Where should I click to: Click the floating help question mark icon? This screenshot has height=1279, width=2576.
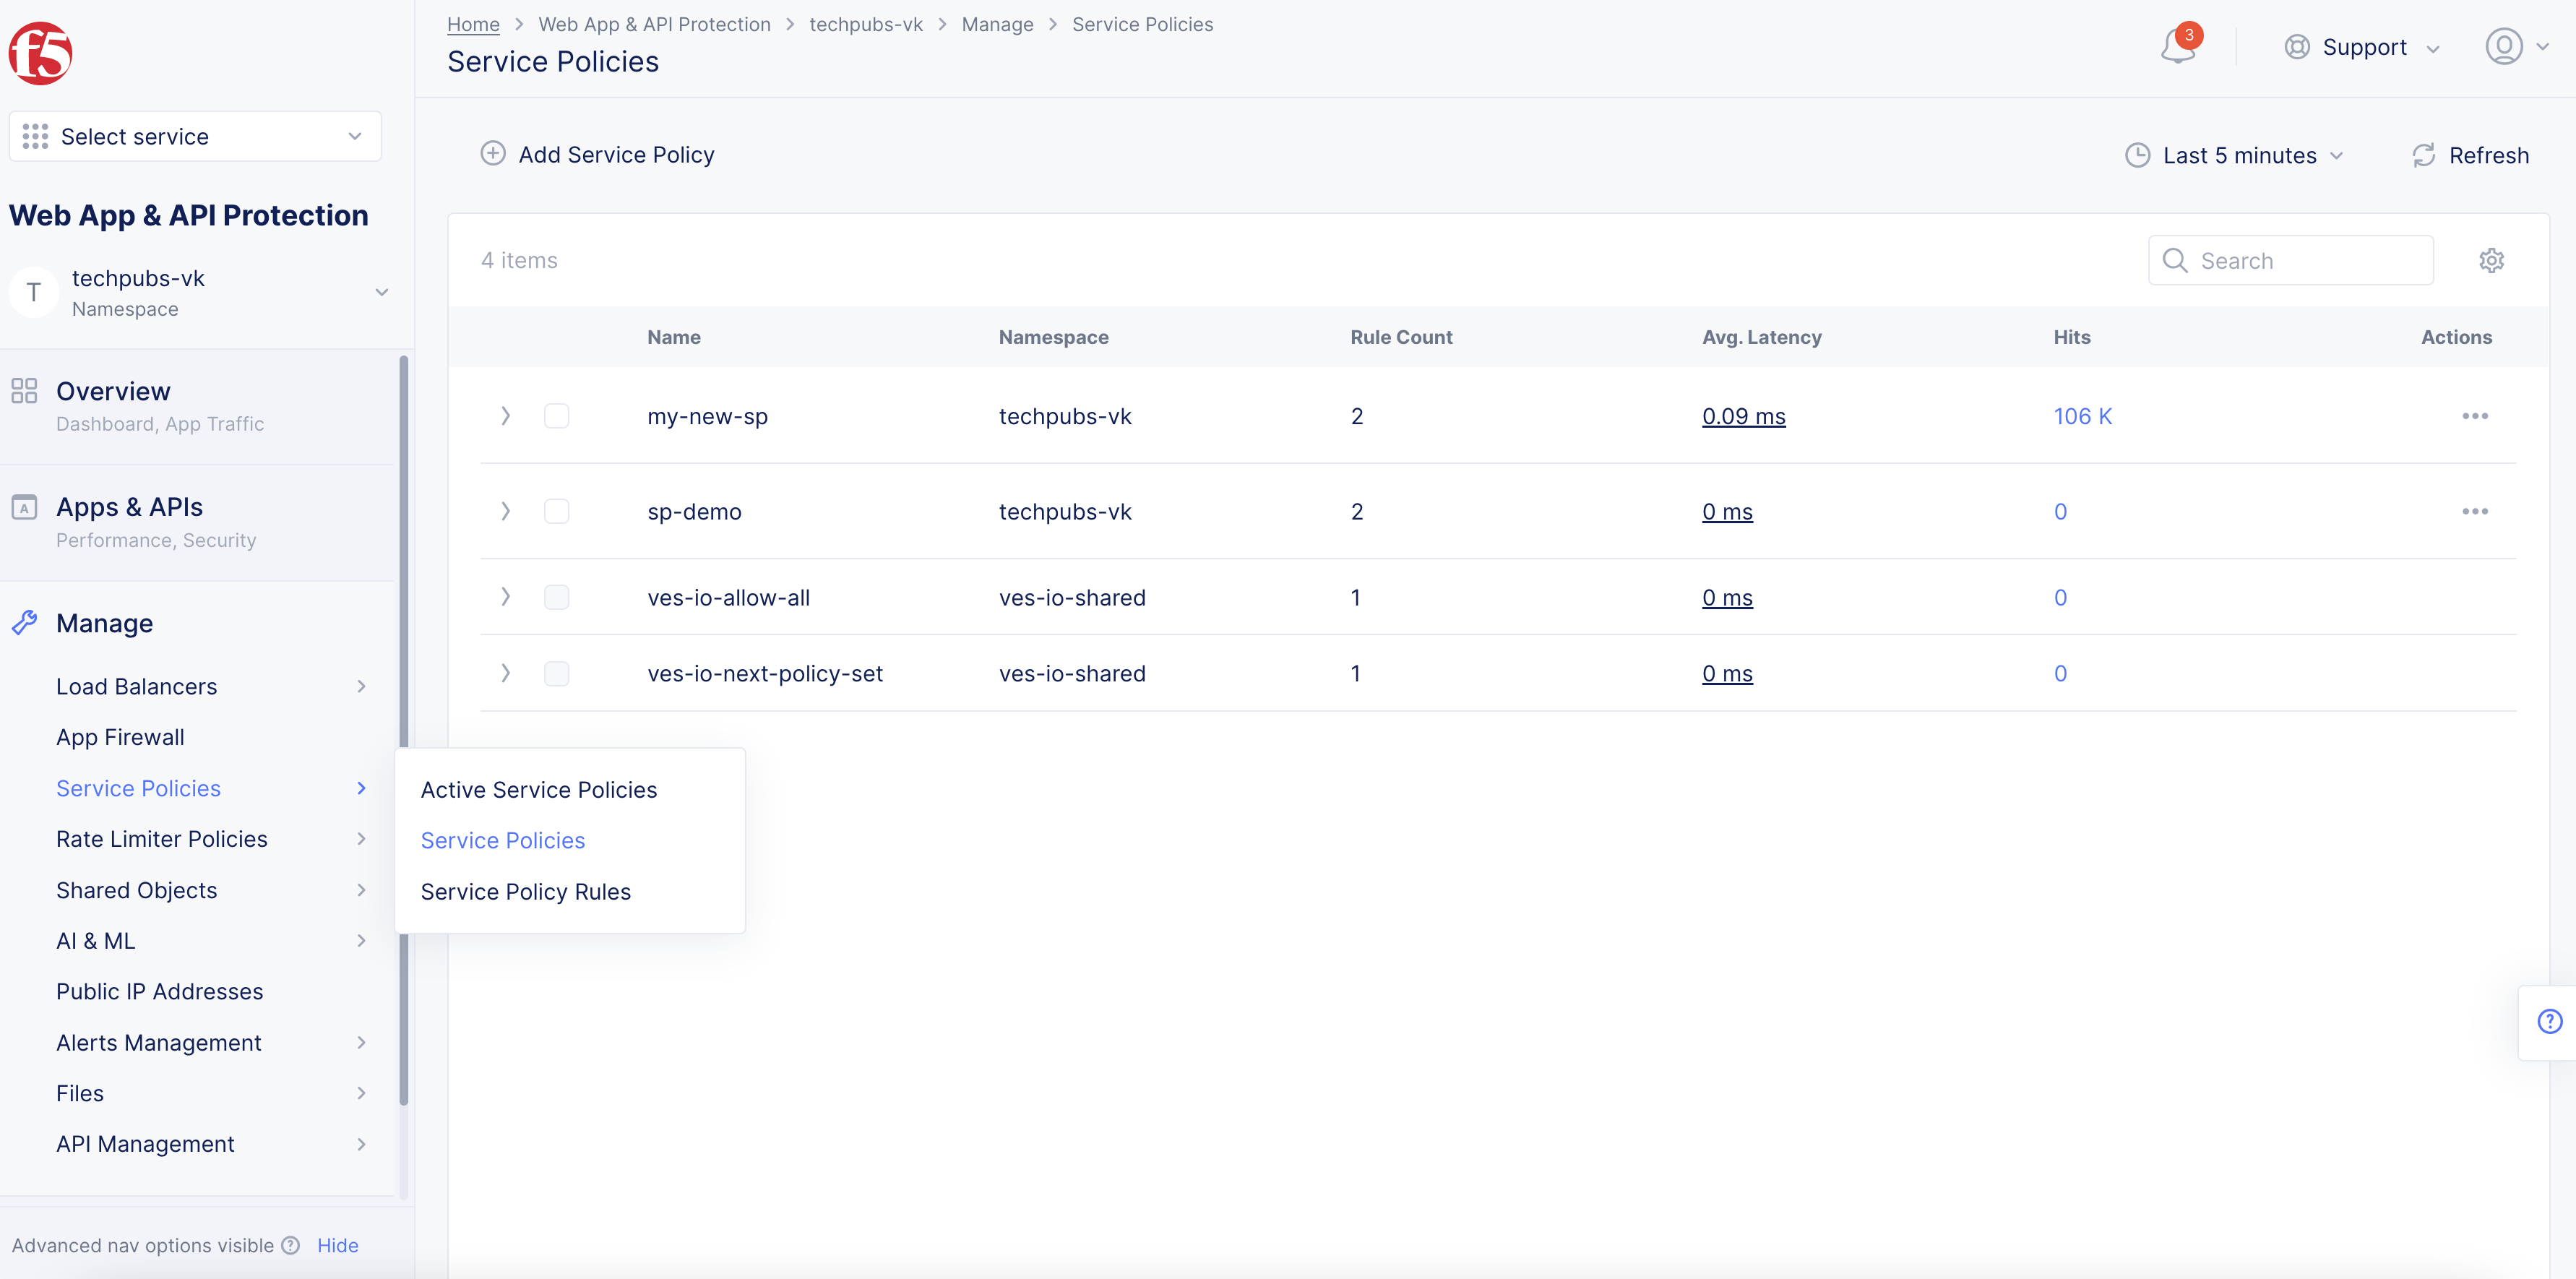2549,1021
